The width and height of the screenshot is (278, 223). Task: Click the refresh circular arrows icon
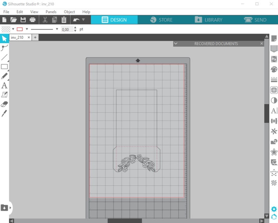coord(274,217)
